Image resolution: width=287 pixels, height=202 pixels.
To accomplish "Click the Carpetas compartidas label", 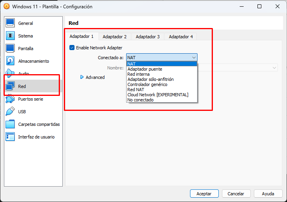I will pos(39,124).
